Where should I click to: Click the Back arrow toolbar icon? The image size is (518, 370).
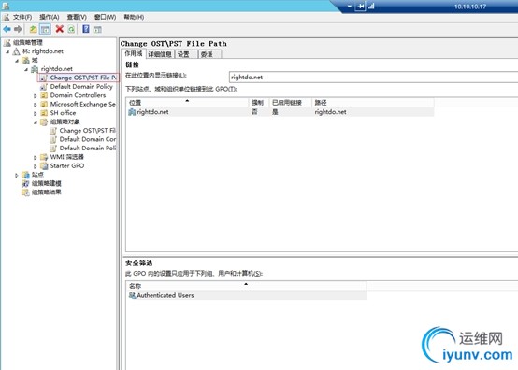7,29
